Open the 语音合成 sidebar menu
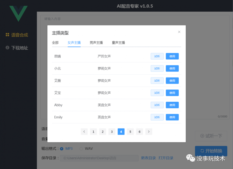The width and height of the screenshot is (233, 169). [x=17, y=35]
